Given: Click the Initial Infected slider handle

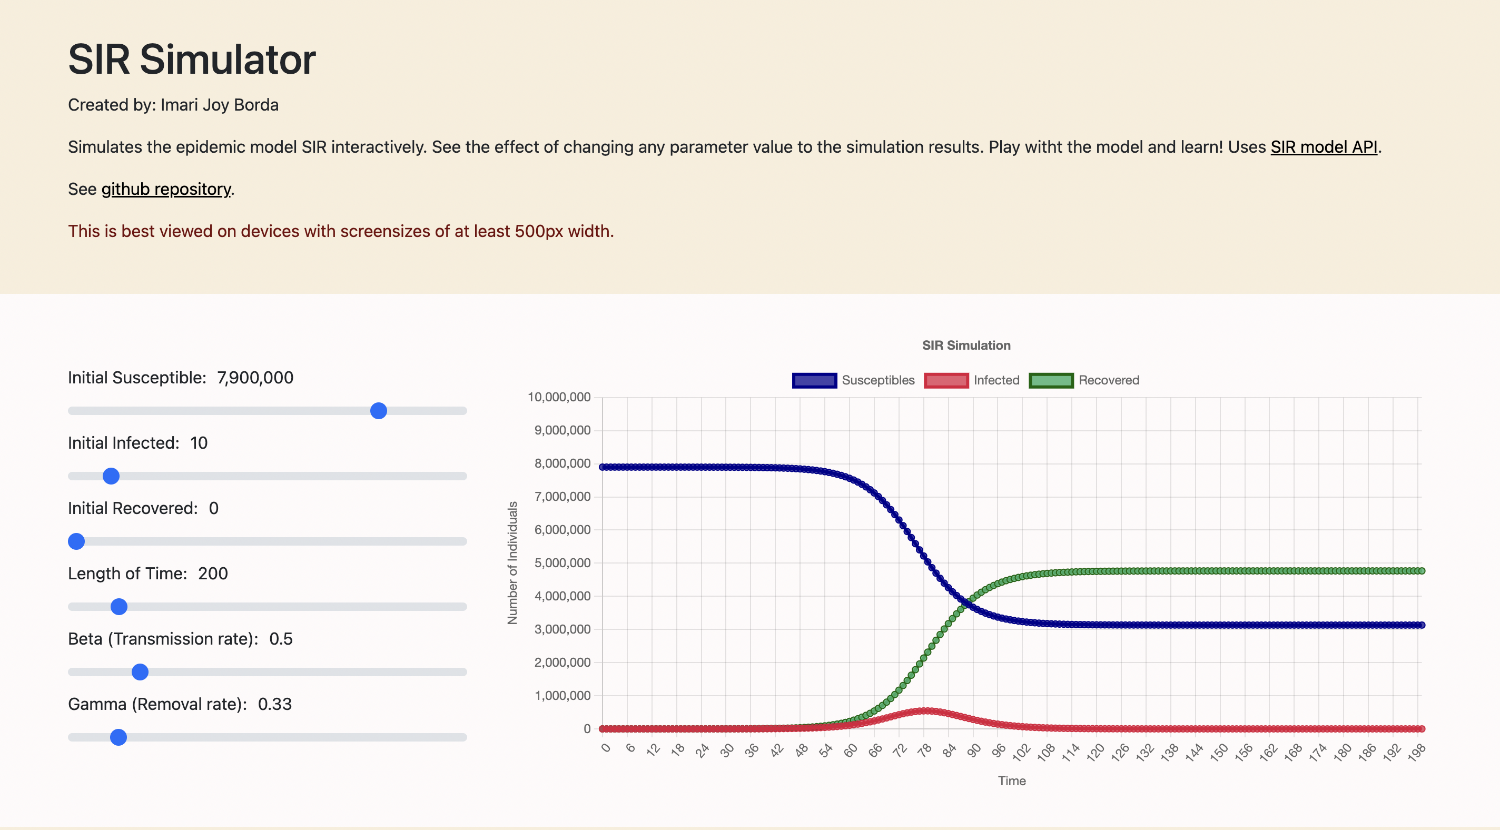Looking at the screenshot, I should tap(111, 476).
